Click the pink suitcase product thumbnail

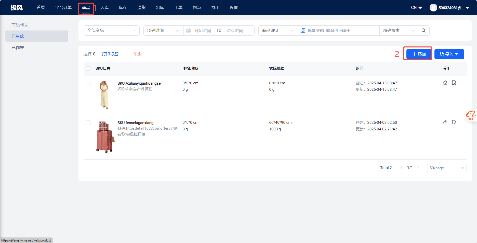[x=105, y=137]
